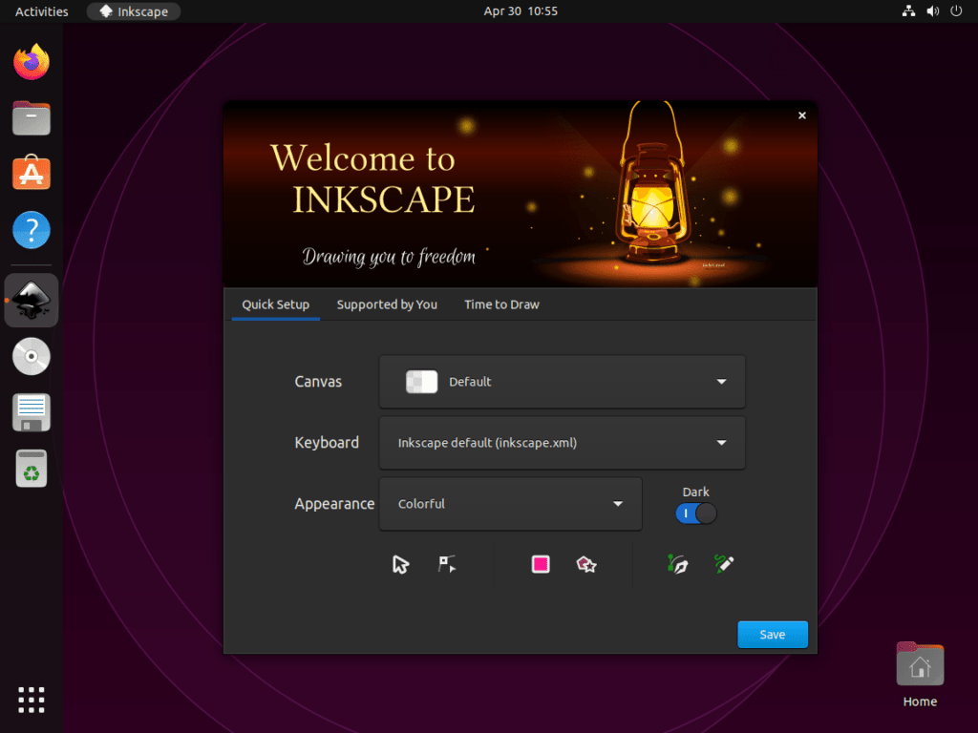Click the white canvas preview swatch

[x=421, y=381]
